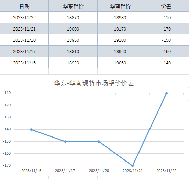Screen dimensions: 189x179
Task: Click chart data point at -110 peak
Action: pyautogui.click(x=166, y=93)
